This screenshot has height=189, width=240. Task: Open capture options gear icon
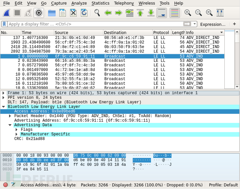click(x=39, y=13)
